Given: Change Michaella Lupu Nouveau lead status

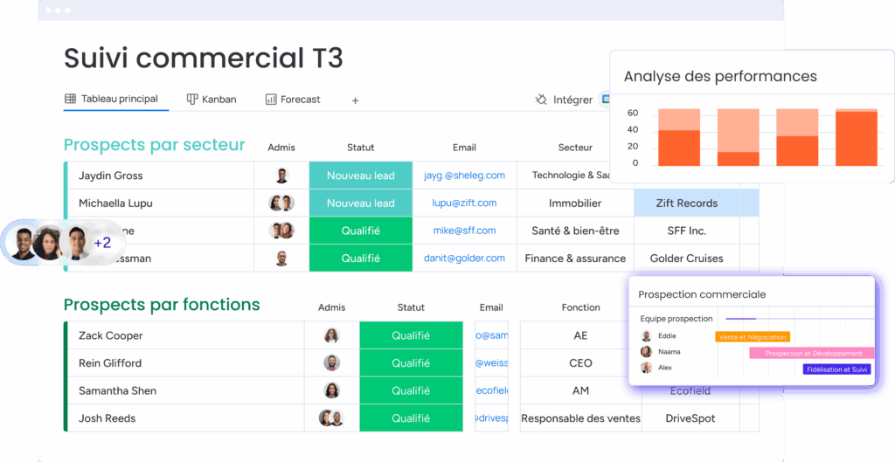Looking at the screenshot, I should tap(361, 203).
